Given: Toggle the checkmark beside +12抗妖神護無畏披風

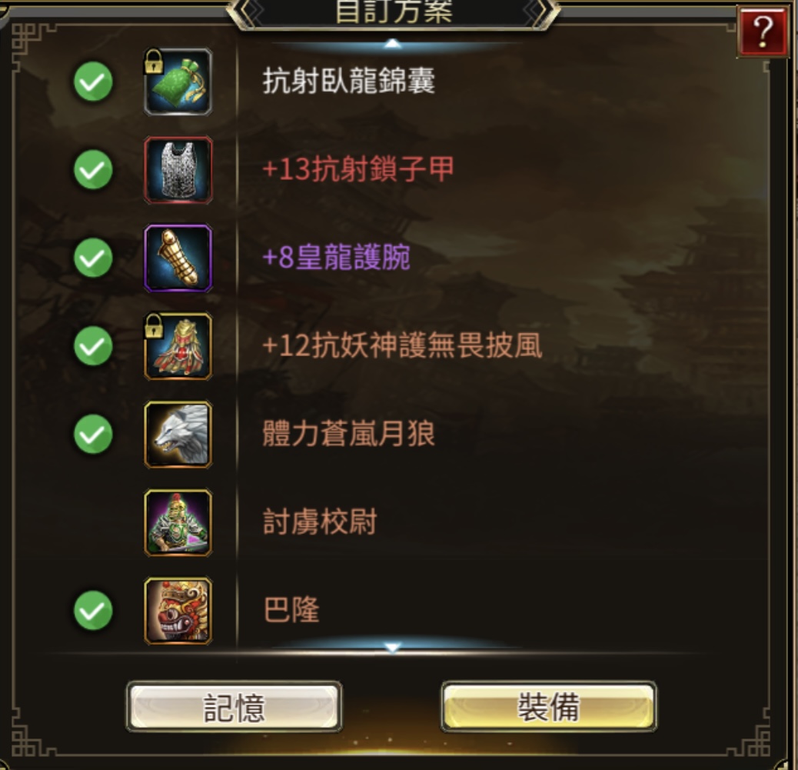Looking at the screenshot, I should point(93,346).
